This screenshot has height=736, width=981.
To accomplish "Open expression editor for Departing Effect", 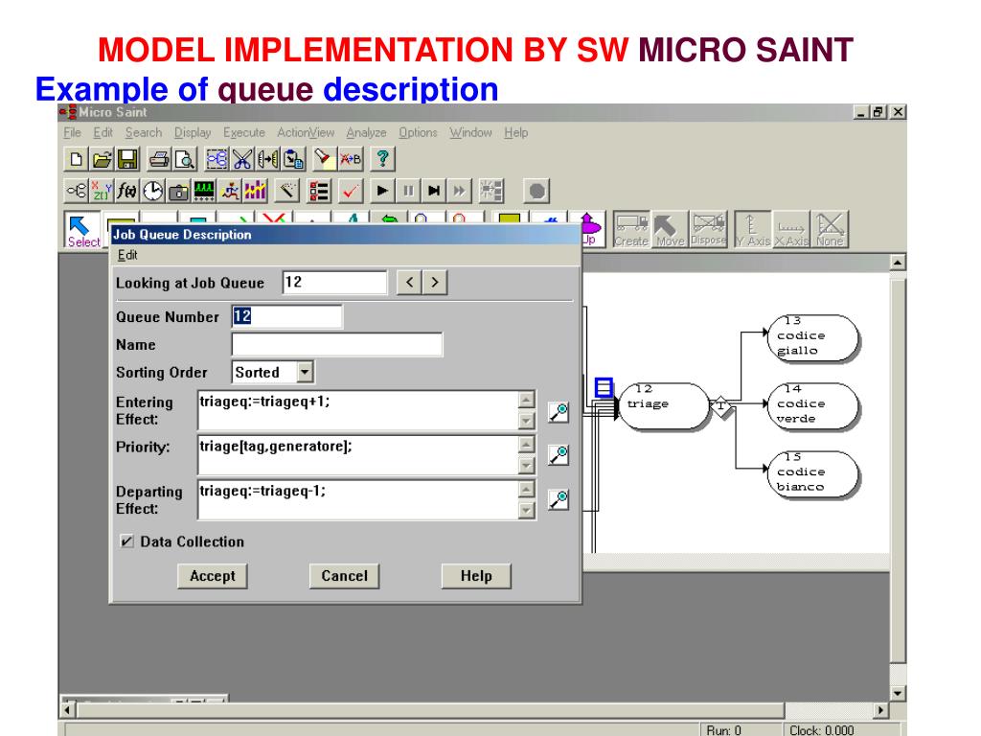I will tap(559, 499).
